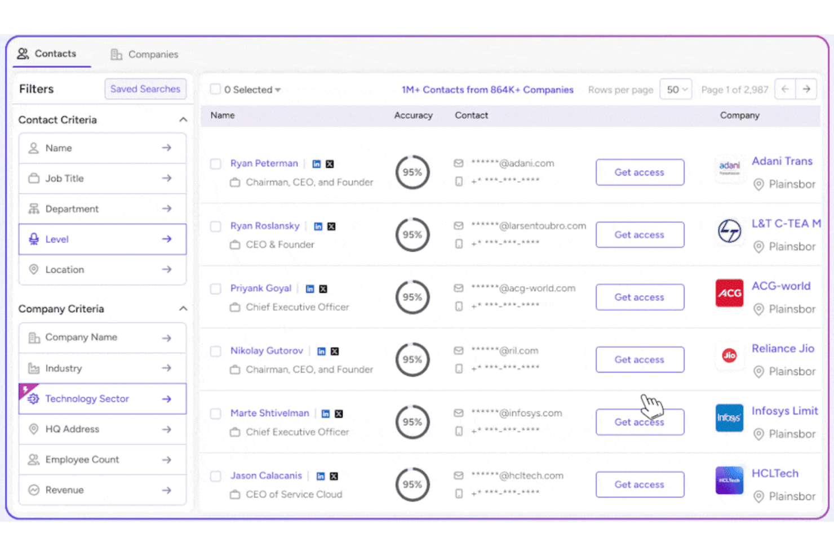Click Ryan Peterman's 95% accuracy ring
This screenshot has height=556, width=834.
[x=412, y=172]
